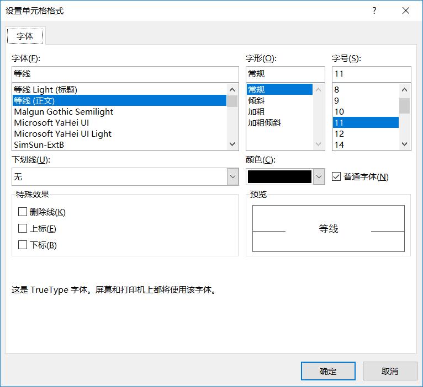Select 倾斜 font style
The height and width of the screenshot is (387, 423).
point(279,100)
